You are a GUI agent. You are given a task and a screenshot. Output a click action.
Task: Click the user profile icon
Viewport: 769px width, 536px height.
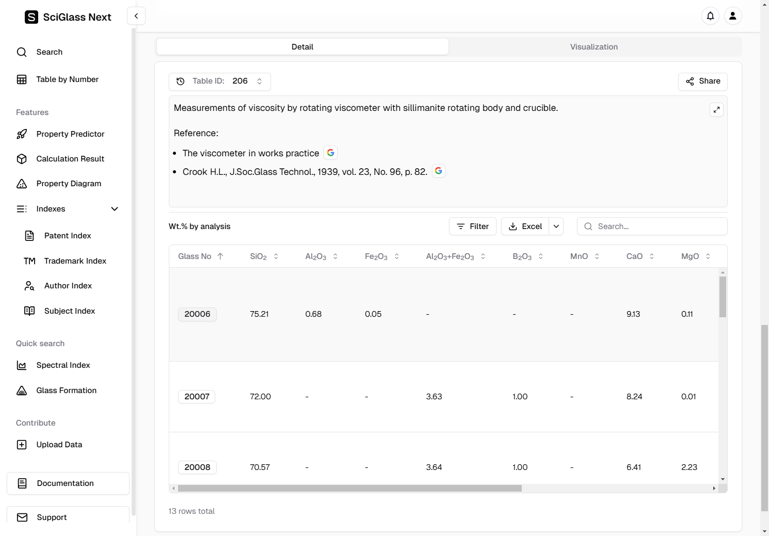732,16
